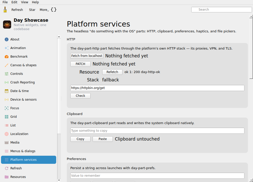Click the Menus & dialogs icon
This screenshot has height=182, width=253.
[7, 151]
